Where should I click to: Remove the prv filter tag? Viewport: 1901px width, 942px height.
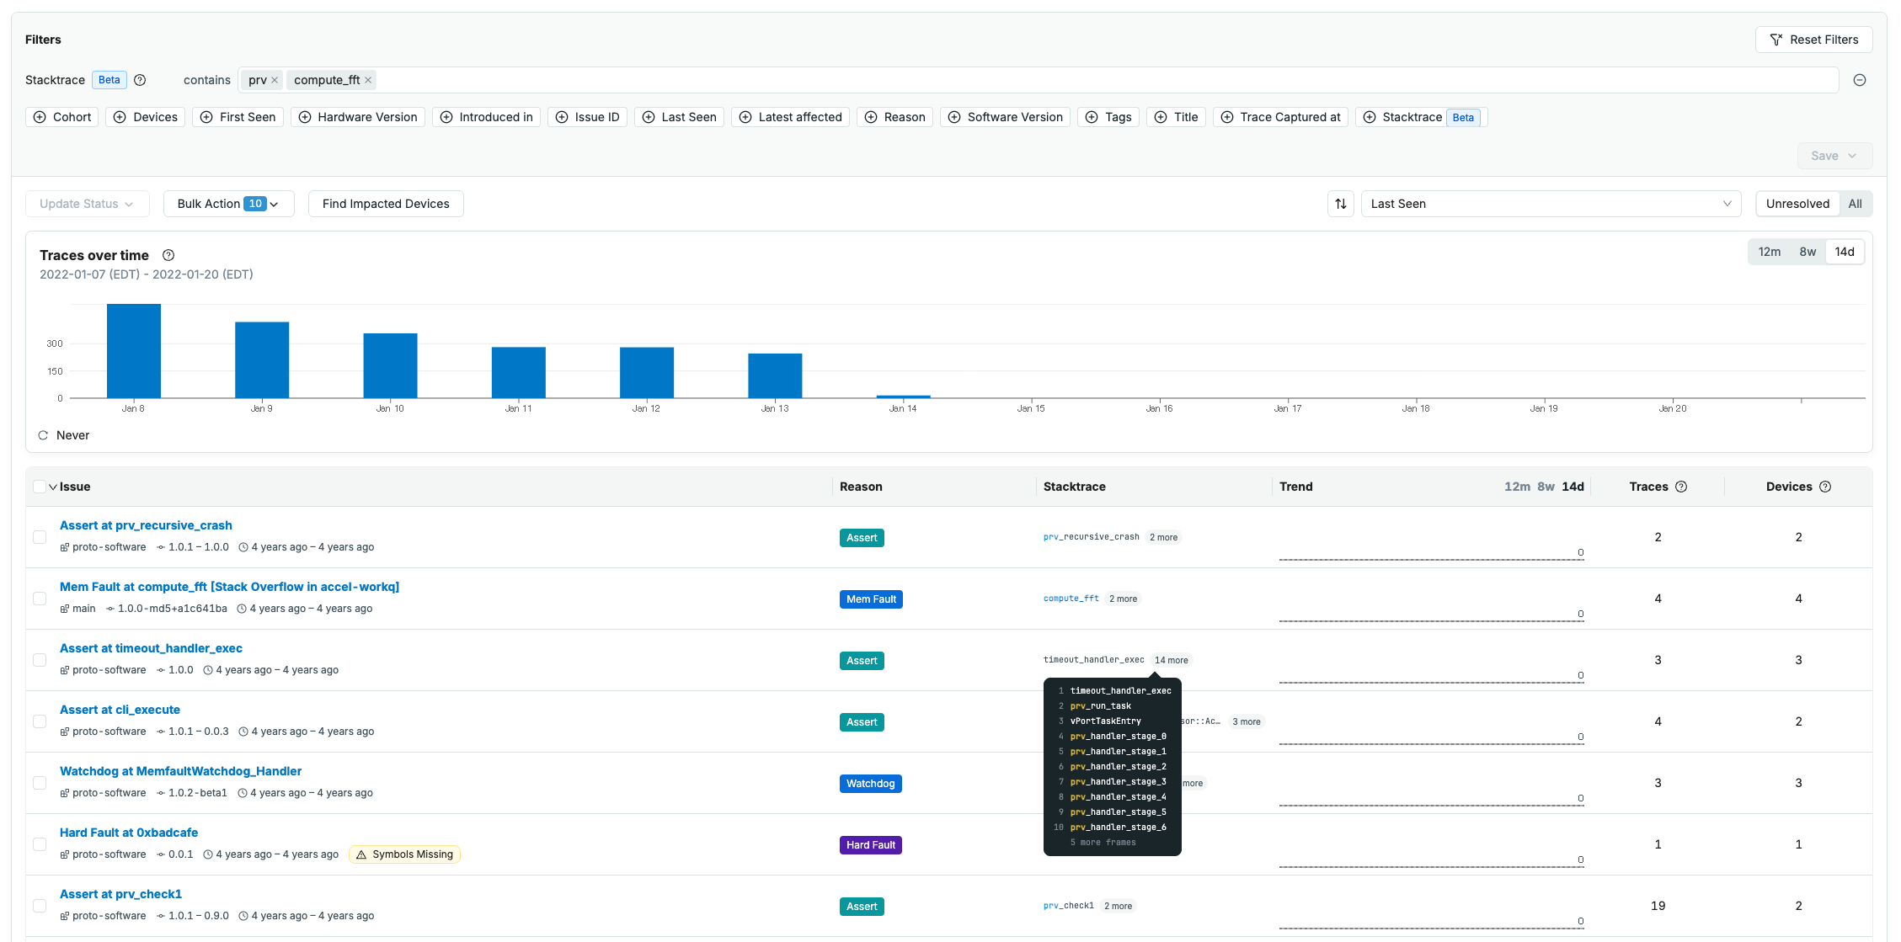275,80
